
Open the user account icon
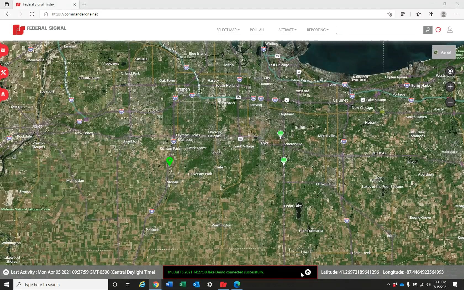450,30
